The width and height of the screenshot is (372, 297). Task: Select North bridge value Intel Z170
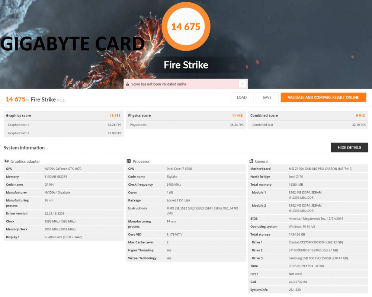pos(296,177)
